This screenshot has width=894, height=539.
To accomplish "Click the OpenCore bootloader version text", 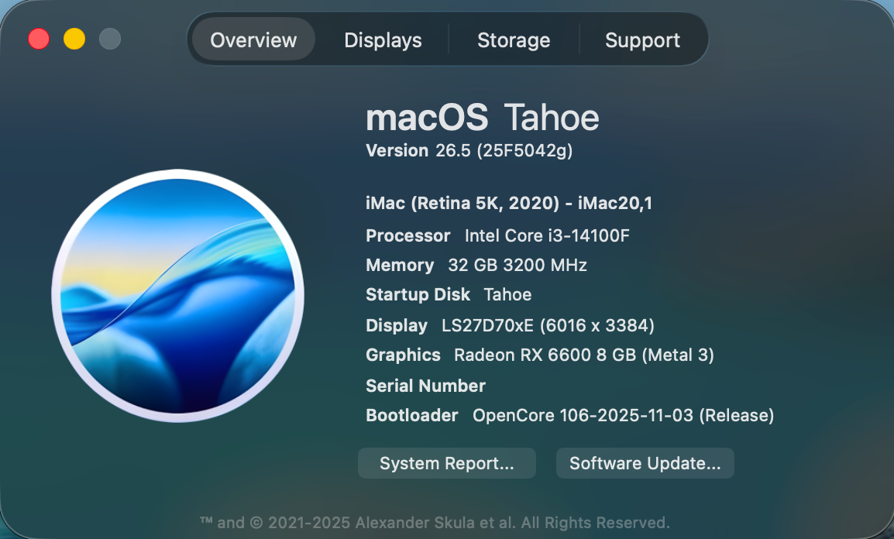I will click(x=623, y=415).
